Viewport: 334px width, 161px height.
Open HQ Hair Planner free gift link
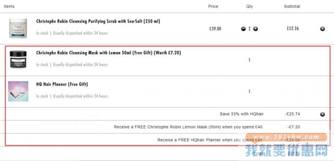tap(62, 84)
